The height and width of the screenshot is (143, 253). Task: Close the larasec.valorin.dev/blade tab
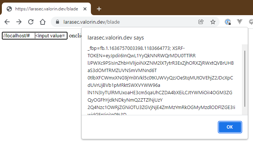(85, 9)
